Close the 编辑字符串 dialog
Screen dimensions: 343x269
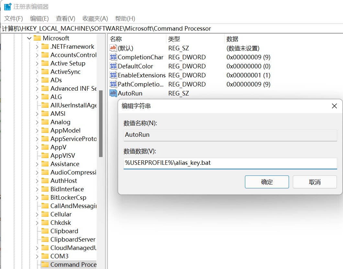[x=334, y=106]
